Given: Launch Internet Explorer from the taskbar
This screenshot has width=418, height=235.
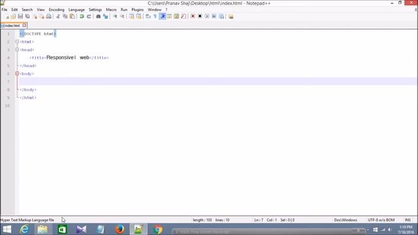Looking at the screenshot, I should (x=24, y=229).
